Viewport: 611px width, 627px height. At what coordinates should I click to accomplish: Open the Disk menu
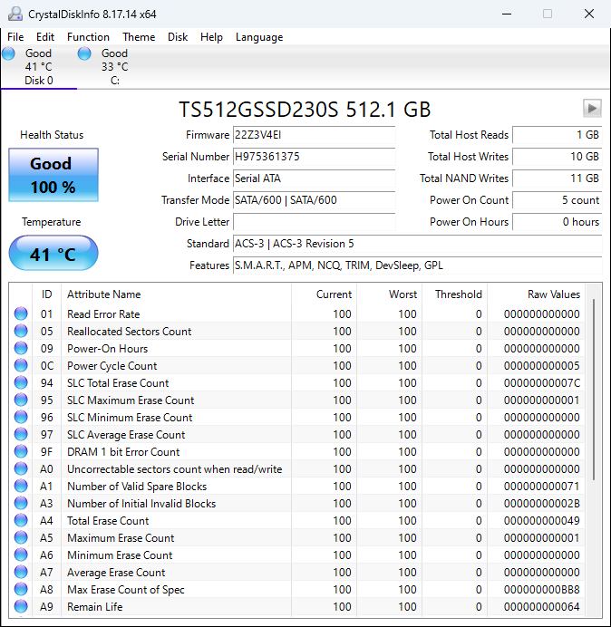coord(178,37)
